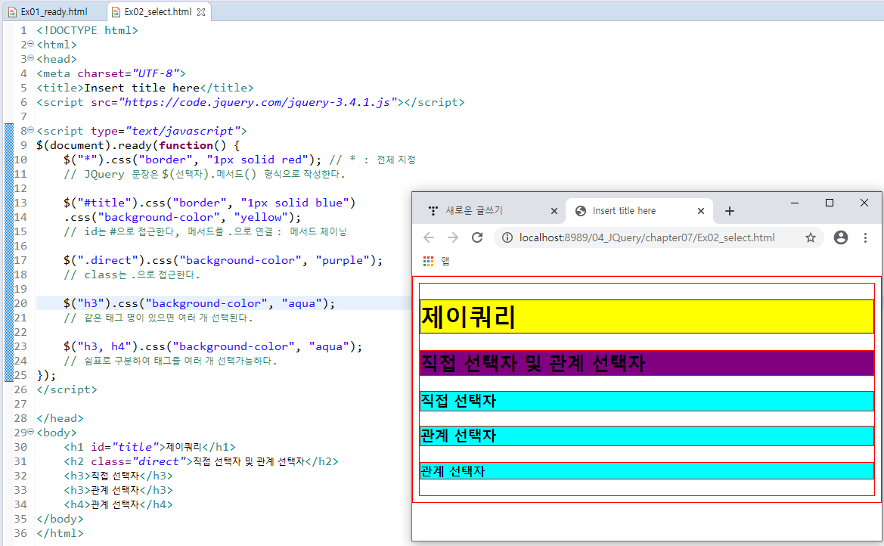Reload the browser page

(477, 237)
